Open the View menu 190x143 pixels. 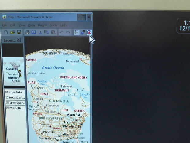22,25
